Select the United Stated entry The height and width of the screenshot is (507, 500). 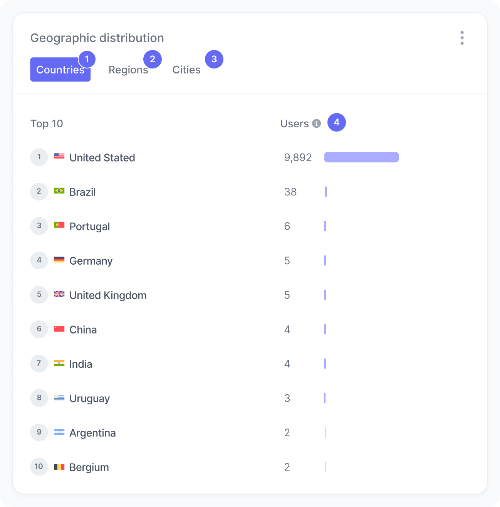(x=102, y=157)
